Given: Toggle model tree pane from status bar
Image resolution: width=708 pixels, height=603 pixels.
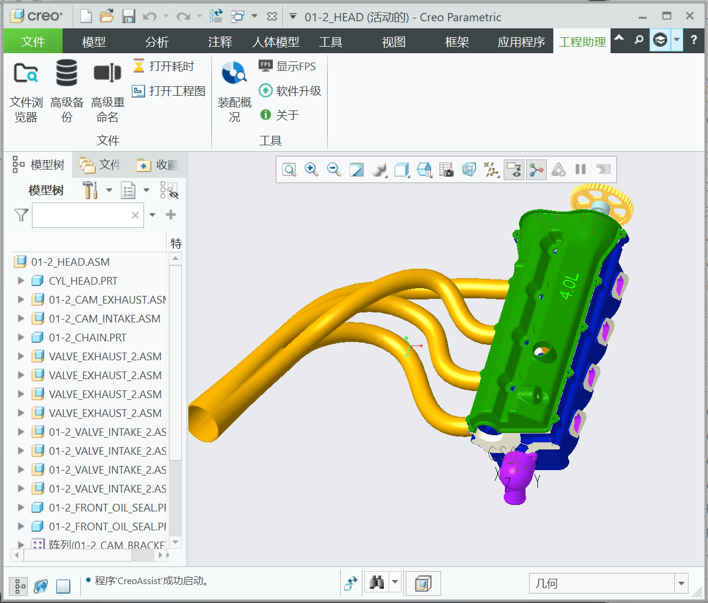Looking at the screenshot, I should 18,586.
